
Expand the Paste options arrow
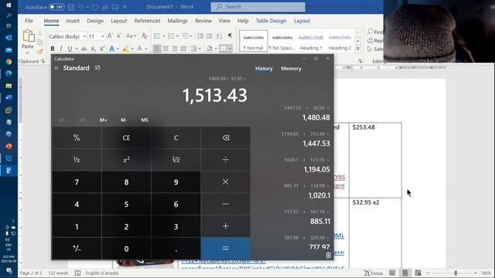[x=28, y=53]
